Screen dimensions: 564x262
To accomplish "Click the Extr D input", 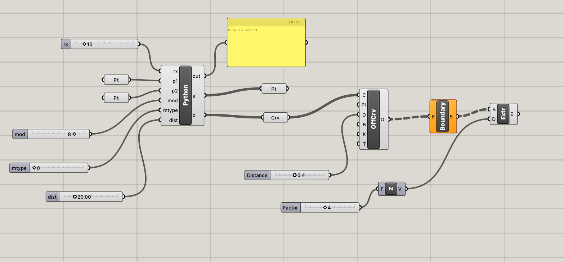I will [x=493, y=119].
